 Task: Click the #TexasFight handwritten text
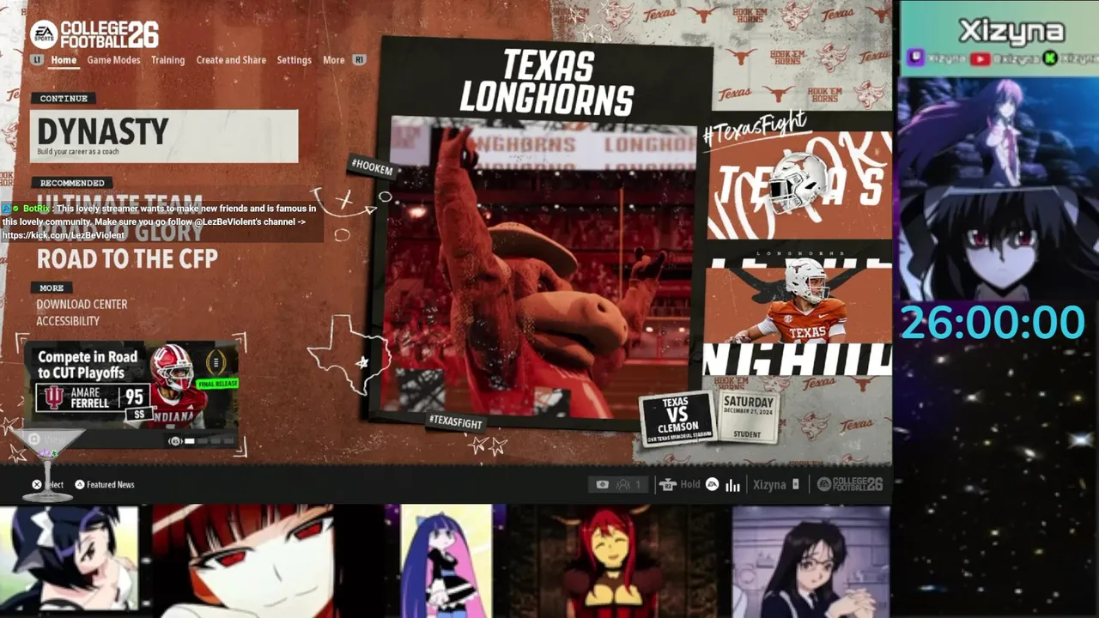(x=755, y=129)
